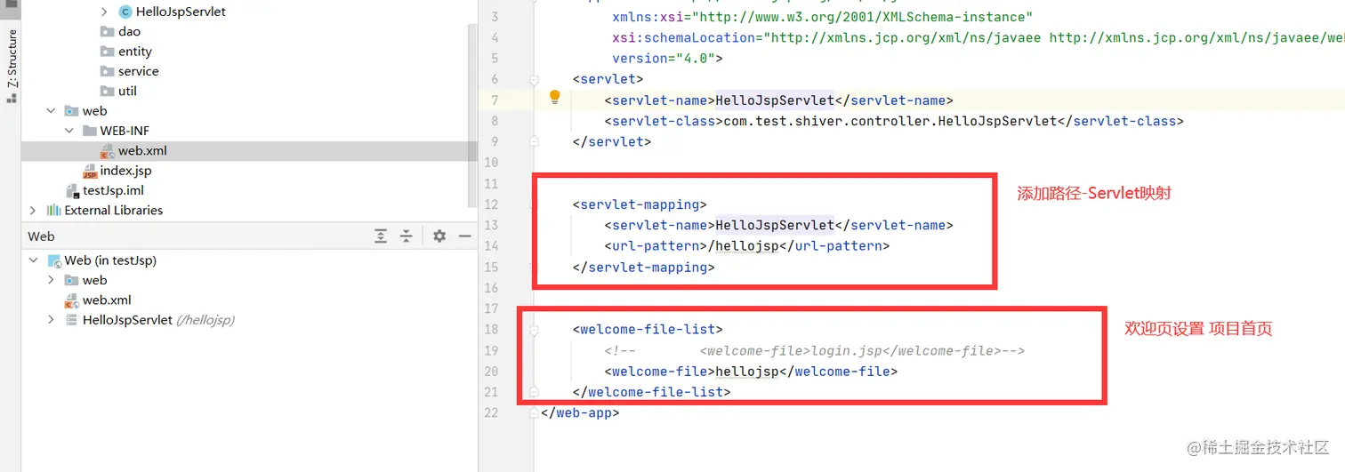The image size is (1345, 472).
Task: Click the hellojsp welcome-file value at line 20
Action: point(748,372)
